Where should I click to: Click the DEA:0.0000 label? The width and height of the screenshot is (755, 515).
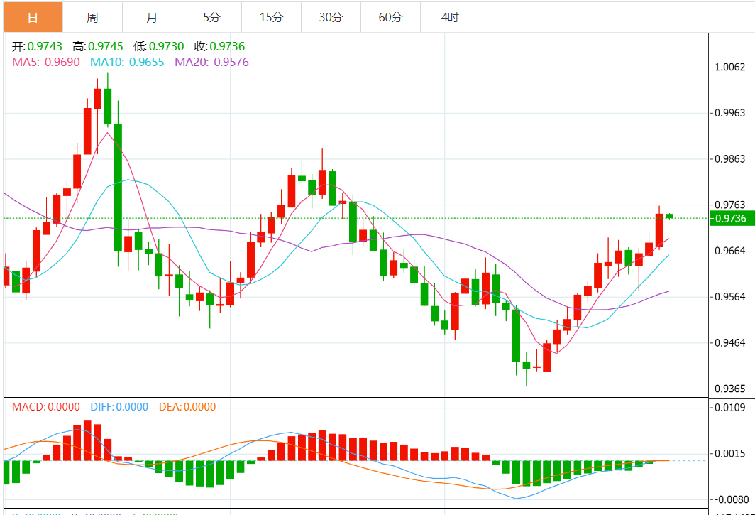point(187,407)
